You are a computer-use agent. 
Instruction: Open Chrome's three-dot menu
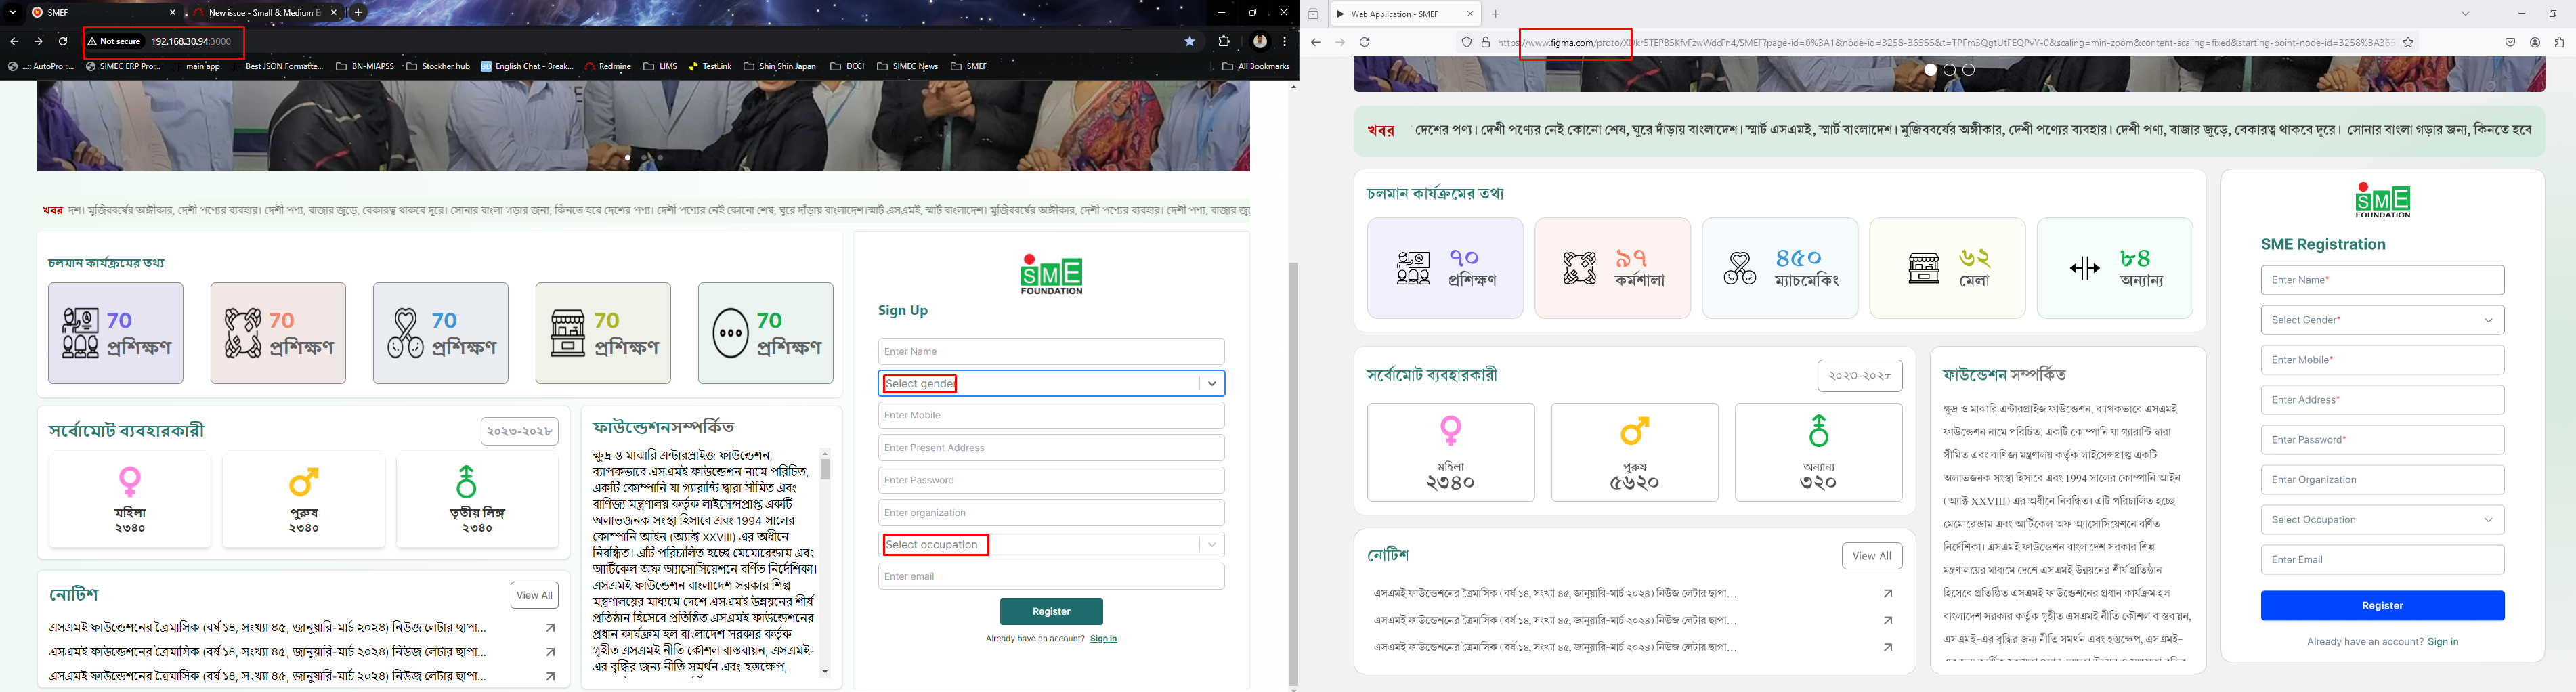coord(1285,41)
